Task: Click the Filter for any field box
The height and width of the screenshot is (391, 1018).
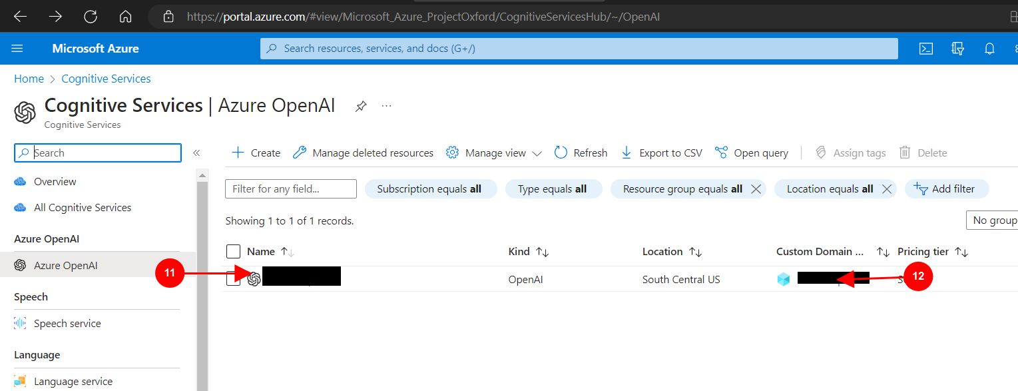Action: (x=291, y=189)
